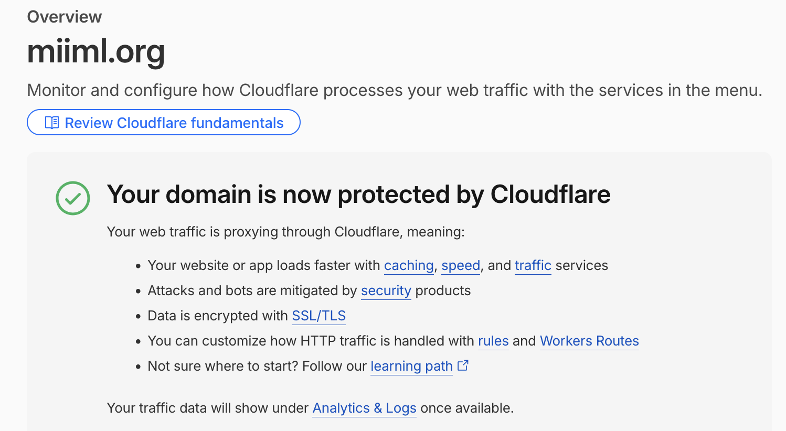Open the security products link
The height and width of the screenshot is (431, 786).
(x=386, y=290)
